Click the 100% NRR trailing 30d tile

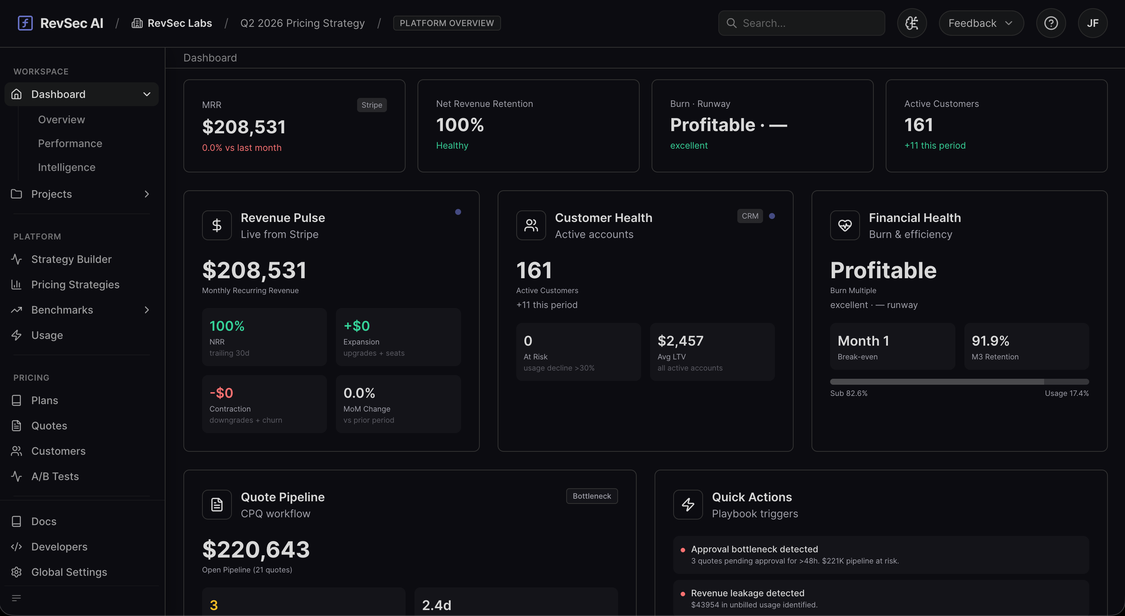tap(264, 337)
